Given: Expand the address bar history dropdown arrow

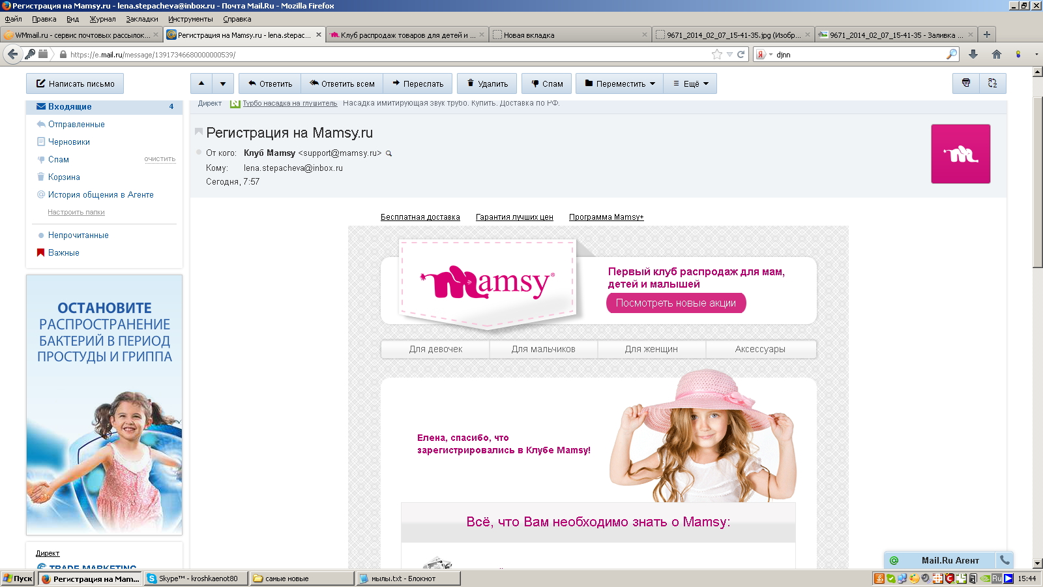Looking at the screenshot, I should pos(729,55).
